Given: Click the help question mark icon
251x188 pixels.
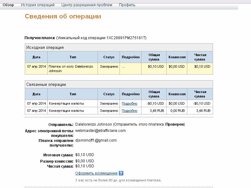Looking at the screenshot, I should (121, 173).
